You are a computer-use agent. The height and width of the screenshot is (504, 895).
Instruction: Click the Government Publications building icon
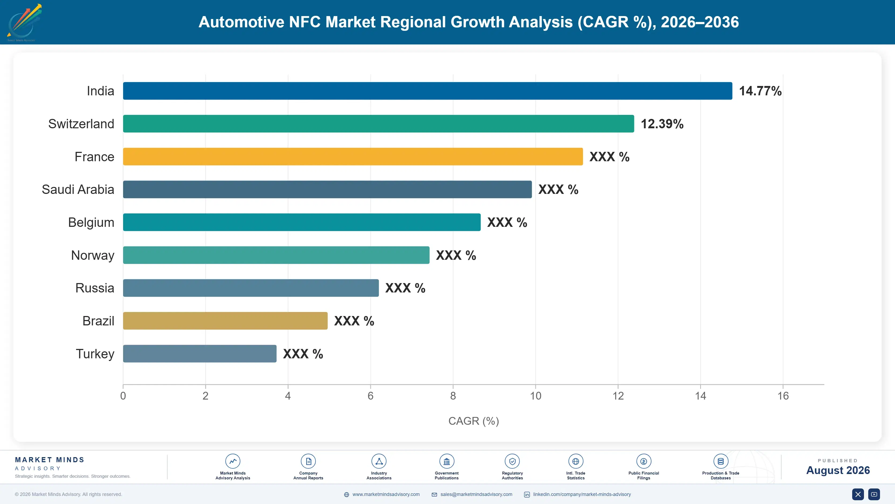click(446, 461)
